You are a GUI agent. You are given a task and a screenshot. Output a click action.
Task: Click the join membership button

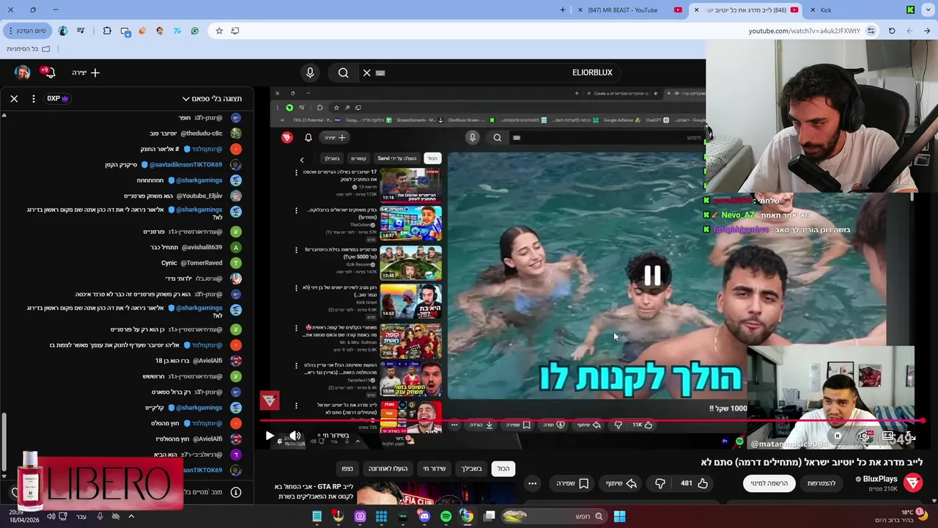point(821,483)
